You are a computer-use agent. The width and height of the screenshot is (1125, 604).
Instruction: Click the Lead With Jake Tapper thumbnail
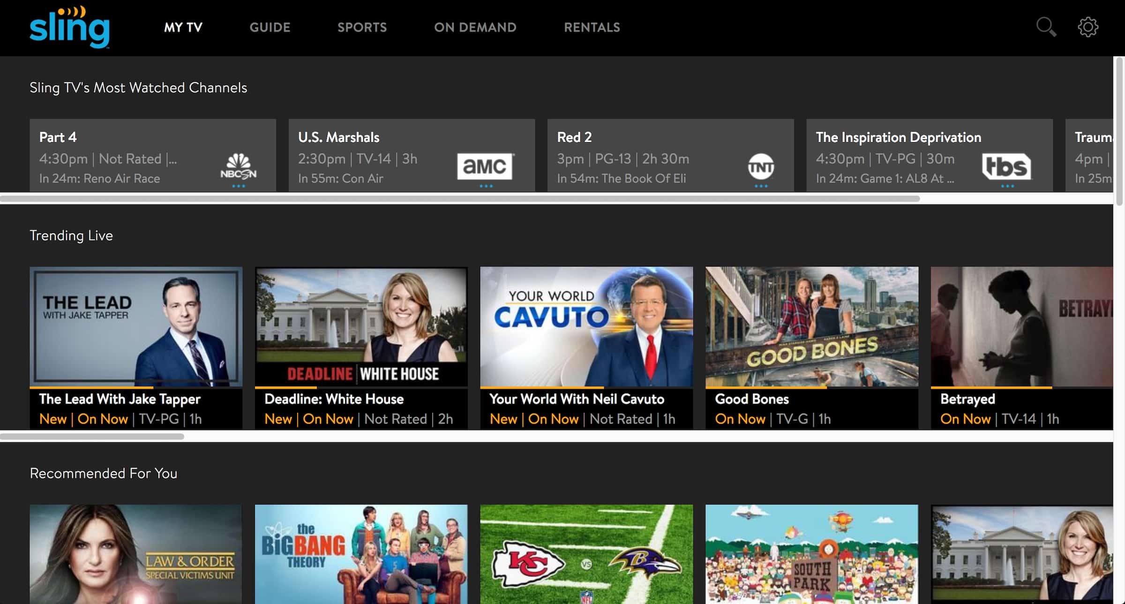(136, 326)
